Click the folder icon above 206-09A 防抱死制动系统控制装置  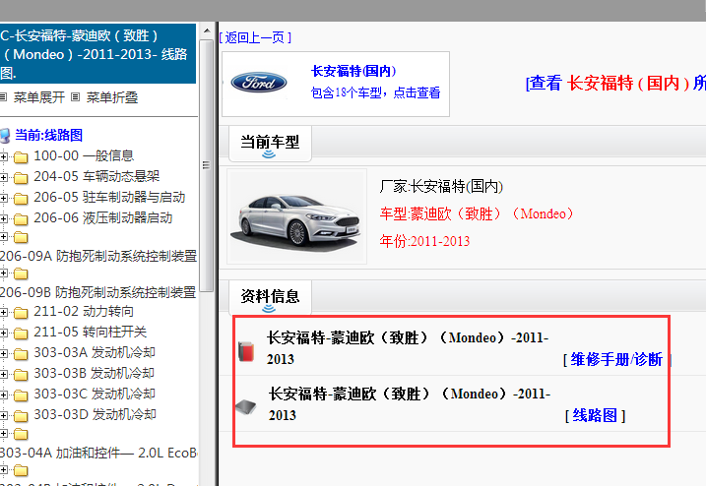click(x=21, y=237)
